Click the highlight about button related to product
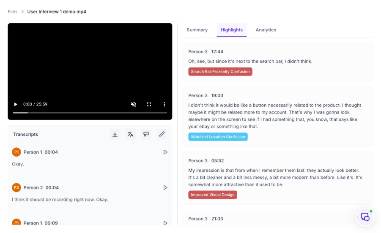381x233 pixels. (x=274, y=116)
